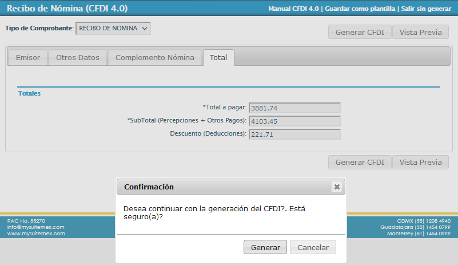Select the Total tab
This screenshot has height=265, width=458.
(x=218, y=58)
